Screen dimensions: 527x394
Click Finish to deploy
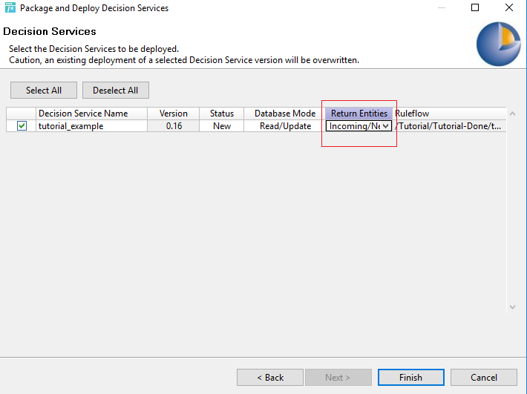tap(410, 378)
